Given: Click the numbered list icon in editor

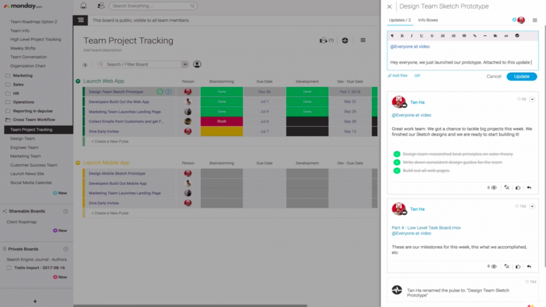Looking at the screenshot, I should pyautogui.click(x=443, y=36).
